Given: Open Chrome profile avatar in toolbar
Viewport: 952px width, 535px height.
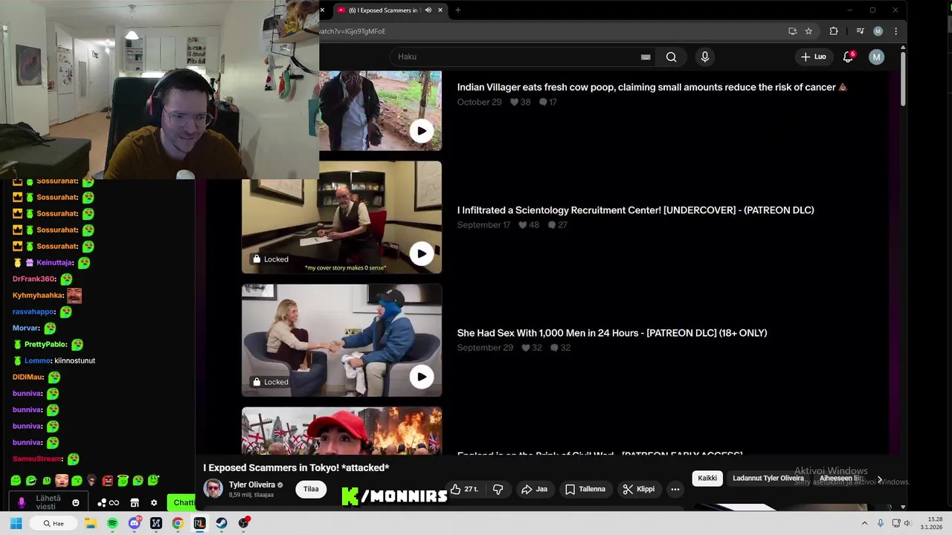Looking at the screenshot, I should click(x=878, y=31).
